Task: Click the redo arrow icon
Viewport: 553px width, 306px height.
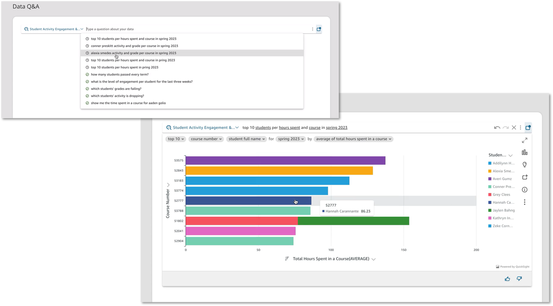Action: coord(505,128)
